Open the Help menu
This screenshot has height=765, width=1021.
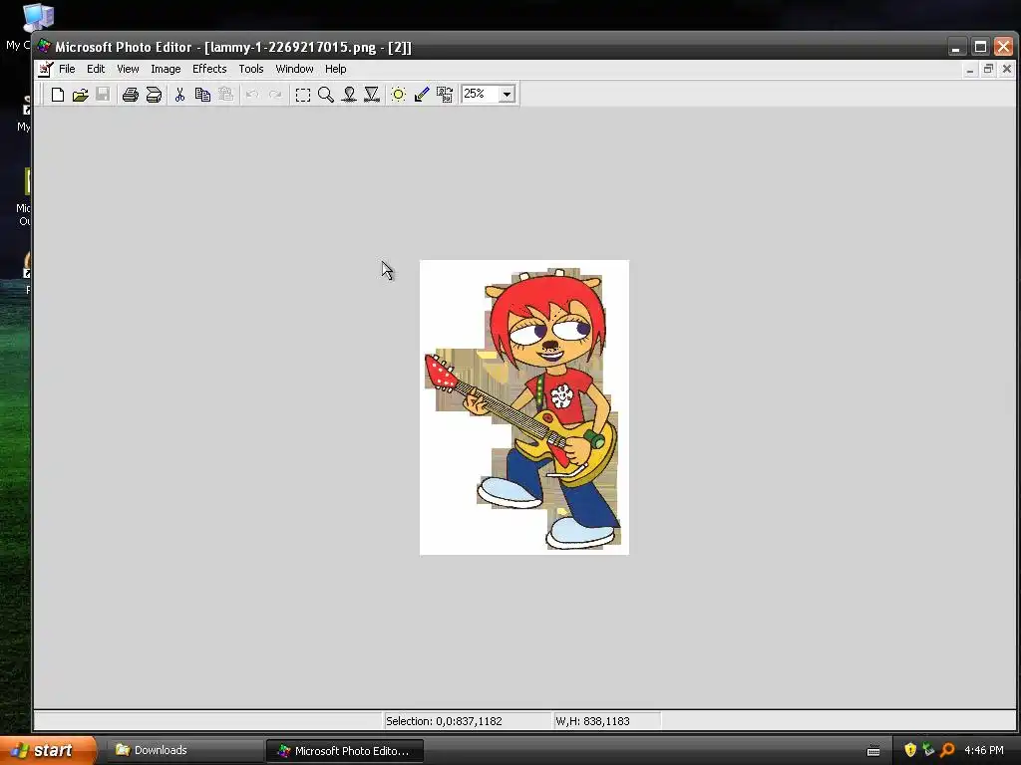pyautogui.click(x=335, y=69)
